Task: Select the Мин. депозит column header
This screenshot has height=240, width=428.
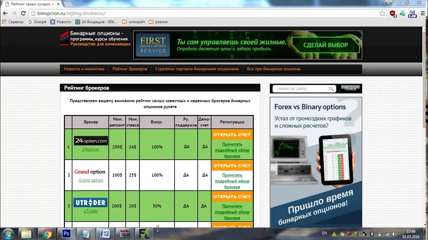Action: (117, 122)
